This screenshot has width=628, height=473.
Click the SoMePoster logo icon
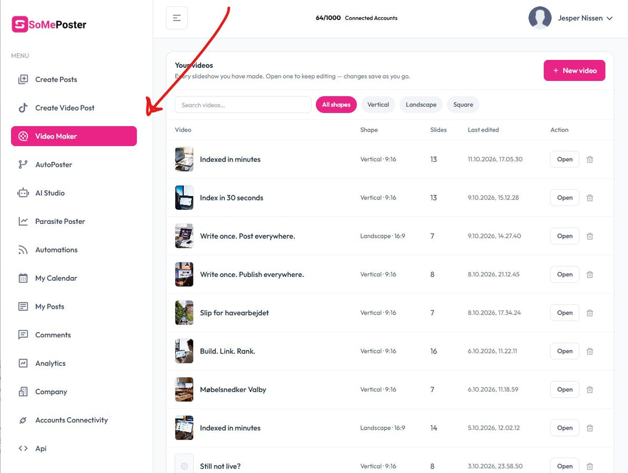click(x=19, y=25)
